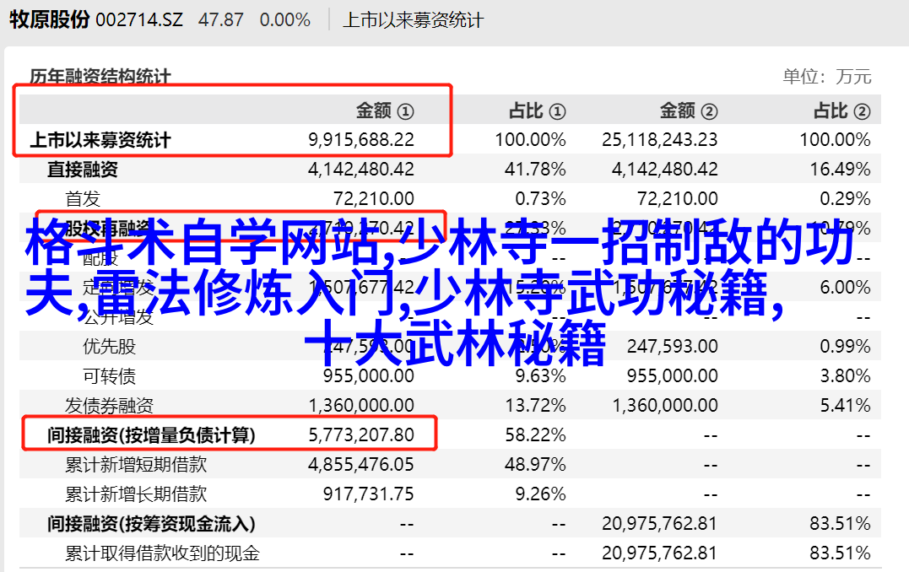Click the share price 47.87

pos(220,20)
